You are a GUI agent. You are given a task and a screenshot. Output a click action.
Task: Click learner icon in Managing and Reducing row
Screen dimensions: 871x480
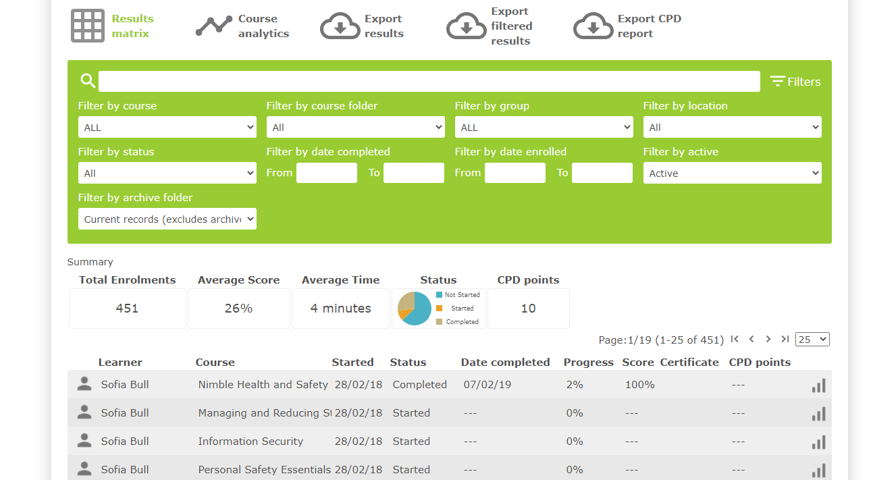click(x=84, y=412)
